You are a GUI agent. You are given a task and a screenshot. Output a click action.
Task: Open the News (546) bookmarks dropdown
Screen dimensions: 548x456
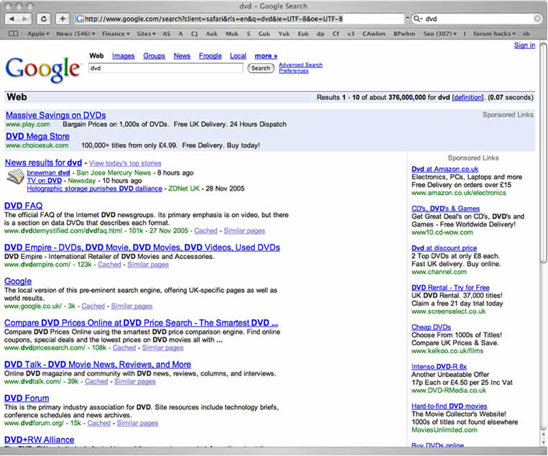pos(75,34)
